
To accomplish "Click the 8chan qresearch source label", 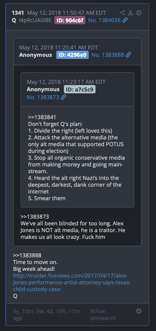I will tap(103, 314).
